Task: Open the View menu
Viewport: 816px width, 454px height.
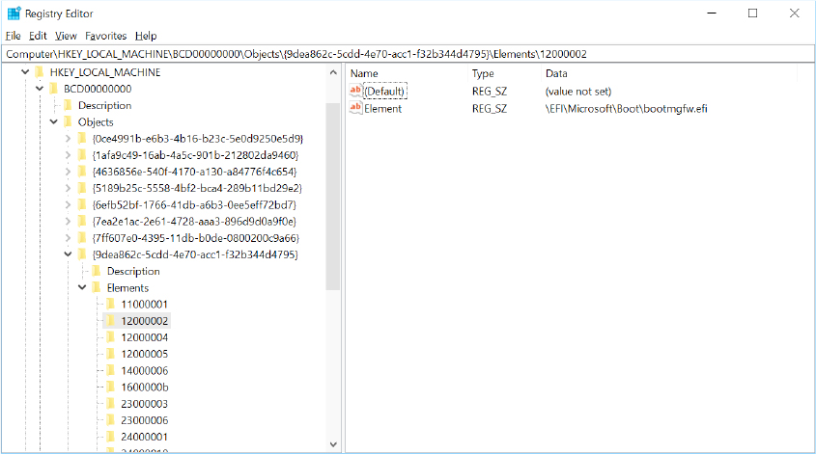Action: 66,36
